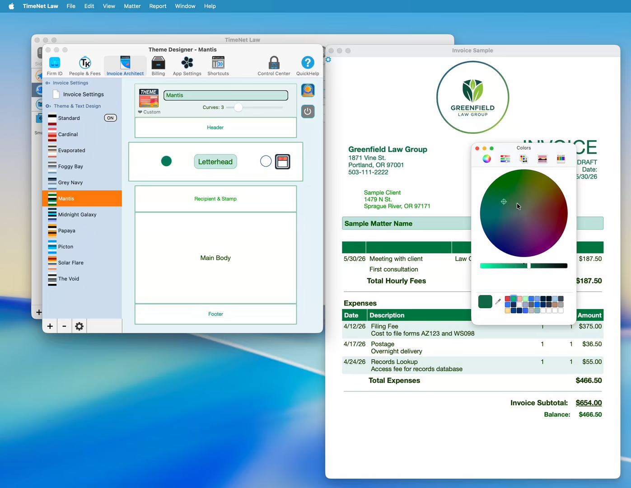This screenshot has width=631, height=488.
Task: Select The Void theme
Action: pos(82,279)
